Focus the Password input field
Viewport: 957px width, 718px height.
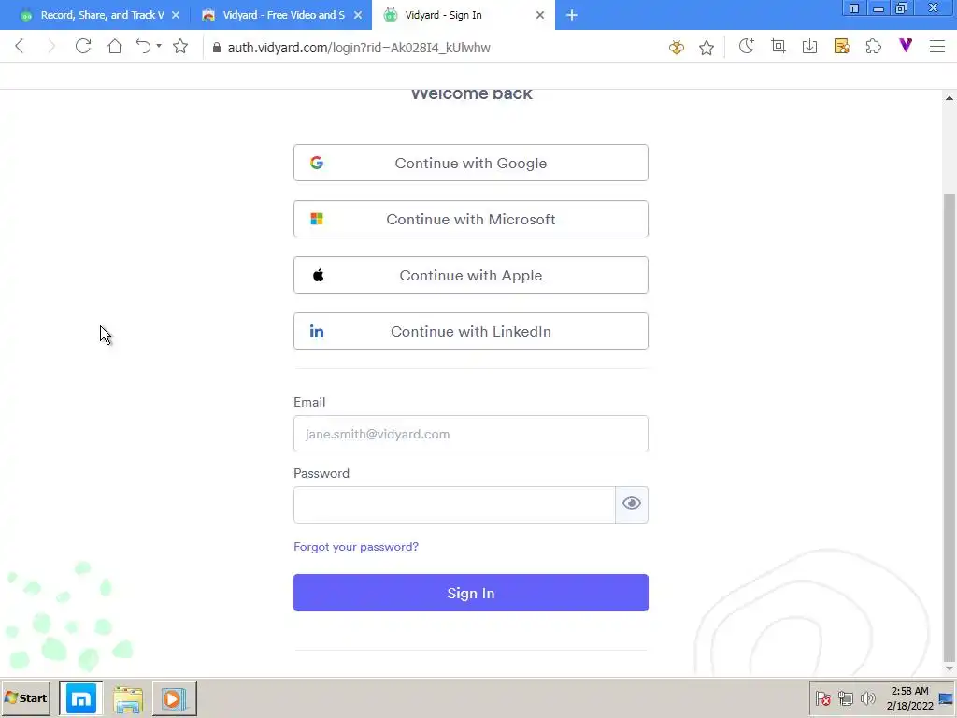click(454, 505)
